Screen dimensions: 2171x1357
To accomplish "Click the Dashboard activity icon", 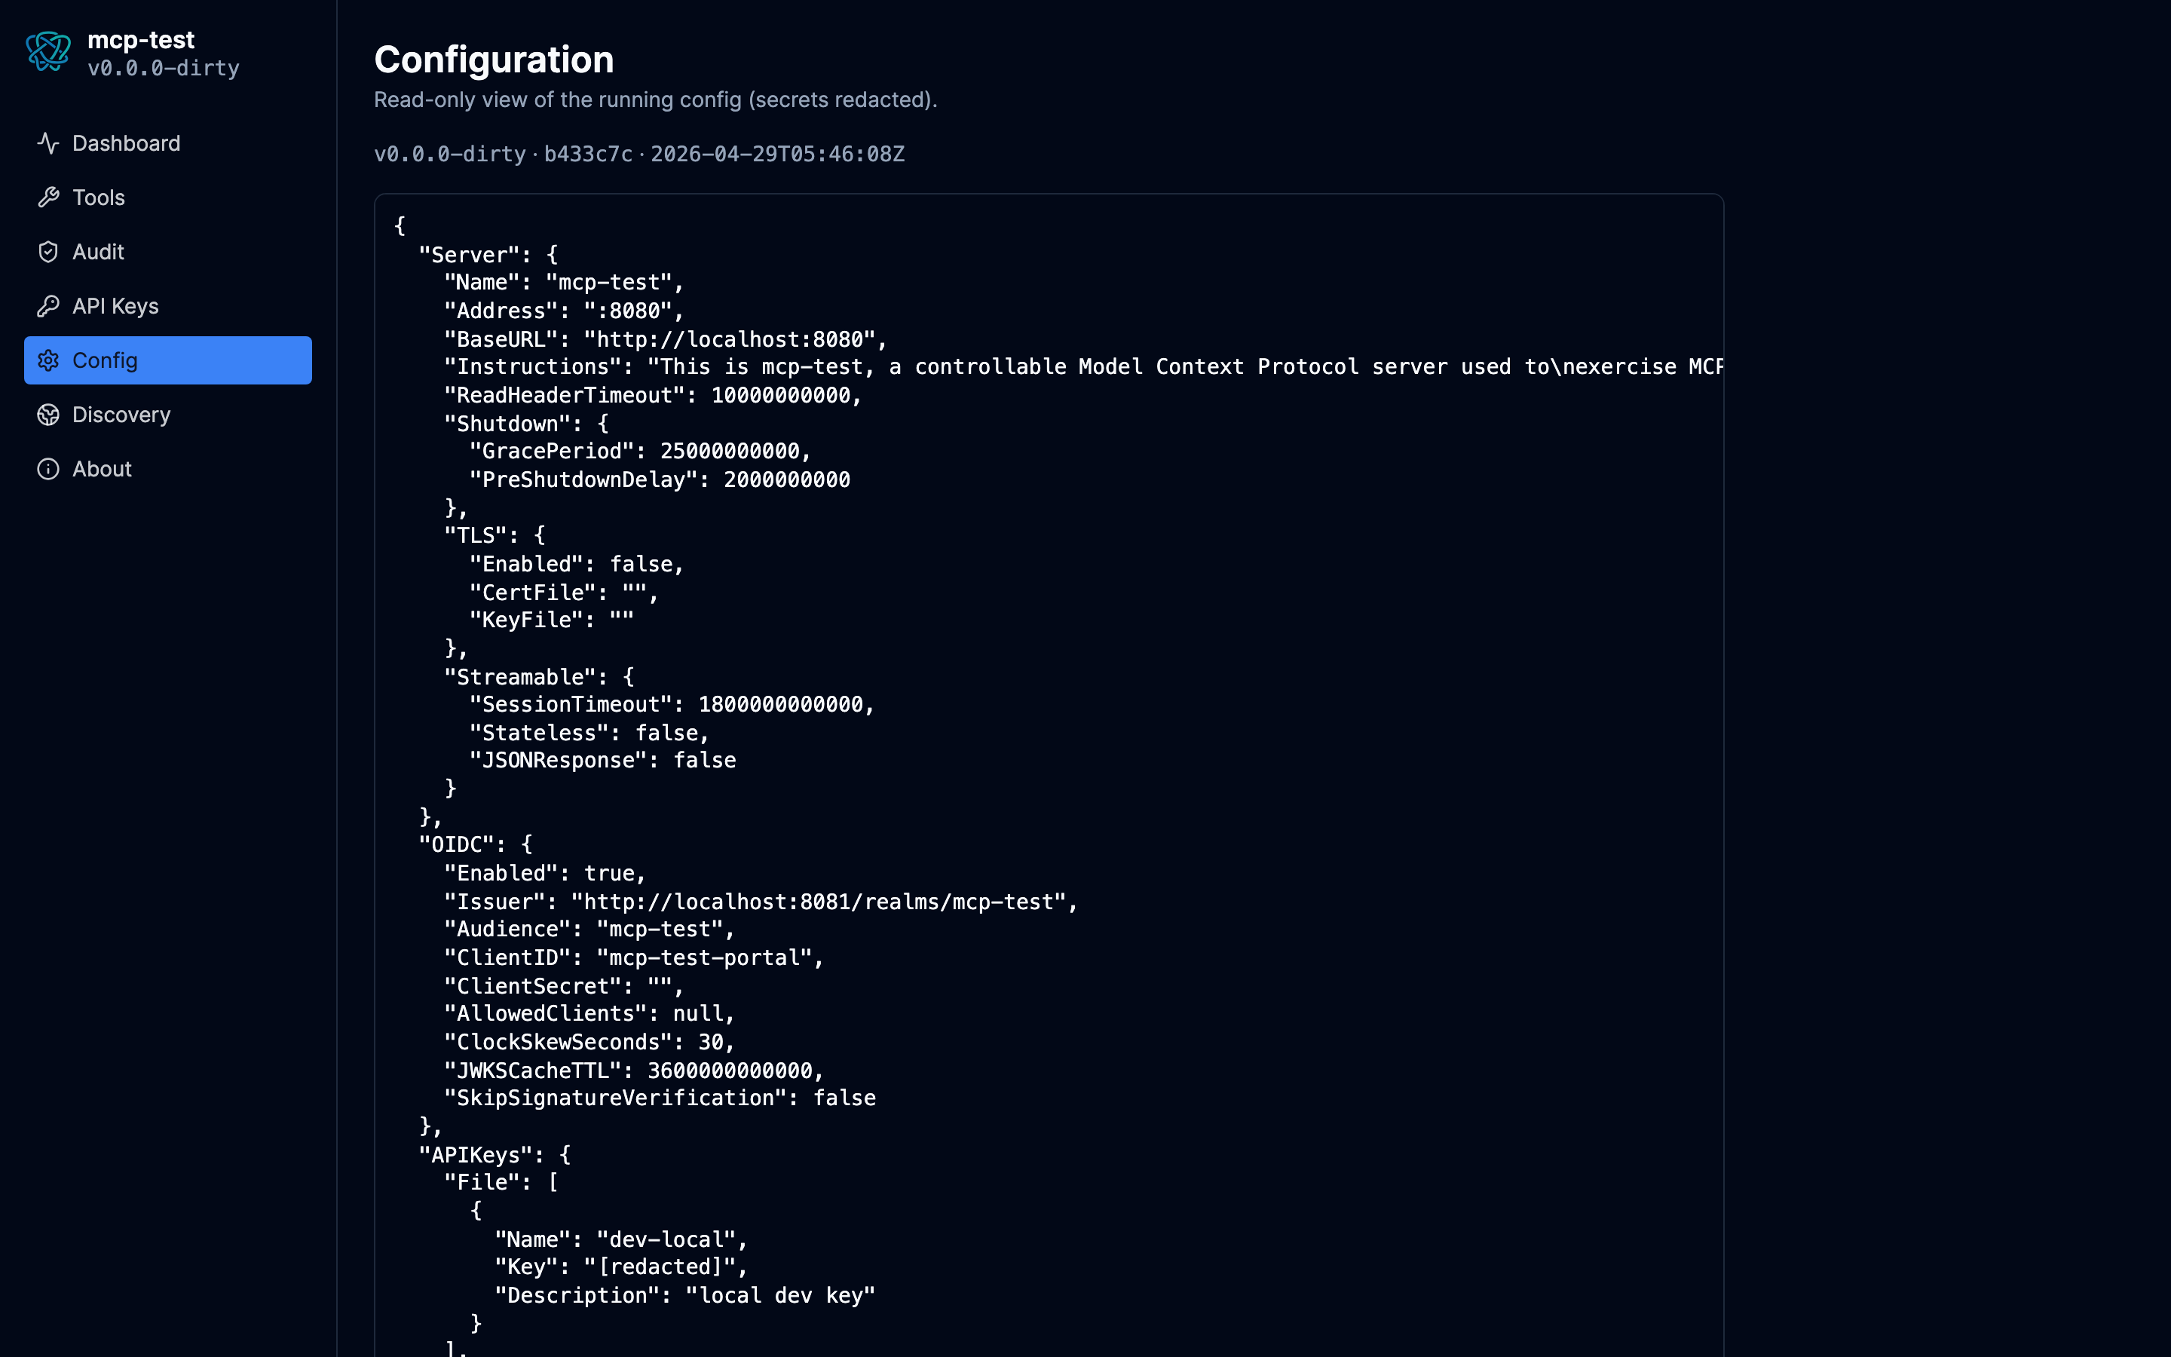I will tap(49, 142).
